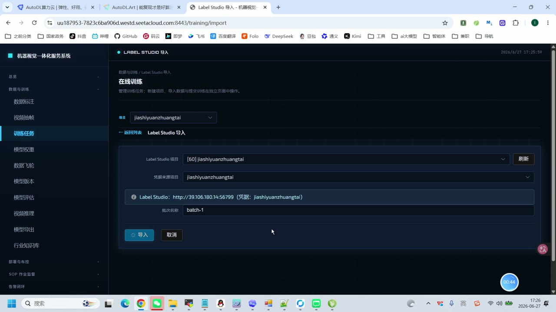Viewport: 556px width, 312px height.
Task: Click the 00:44 timer bubble
Action: [x=509, y=282]
